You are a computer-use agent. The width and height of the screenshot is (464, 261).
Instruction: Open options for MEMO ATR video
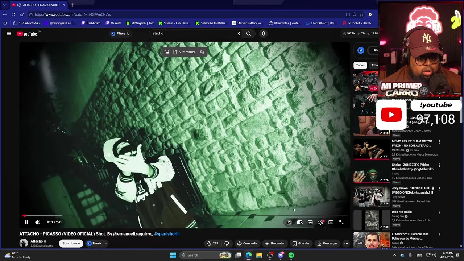(x=439, y=142)
